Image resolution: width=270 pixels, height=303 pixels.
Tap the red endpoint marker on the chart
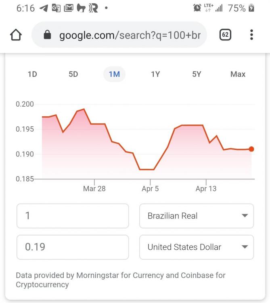coord(251,149)
